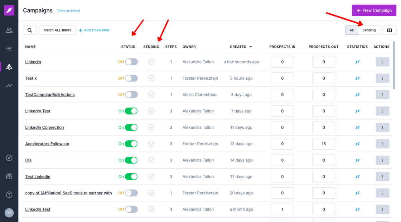Open the analytics trend line sidebar icon
Viewport: 401px width, 222px height.
pos(9,85)
